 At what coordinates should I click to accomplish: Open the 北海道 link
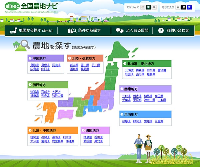pos(129,70)
